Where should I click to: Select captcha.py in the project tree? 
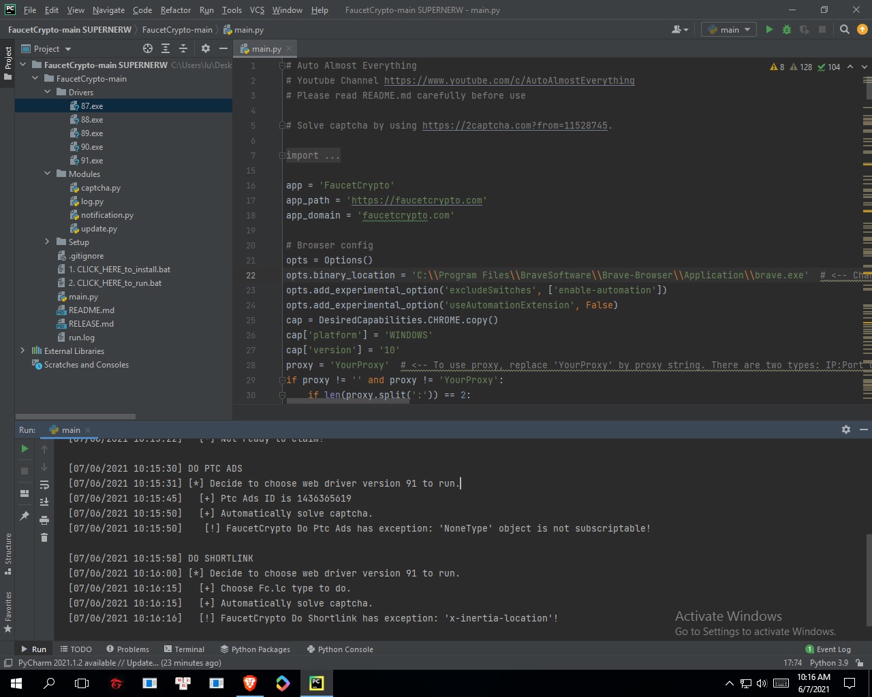[x=100, y=187]
